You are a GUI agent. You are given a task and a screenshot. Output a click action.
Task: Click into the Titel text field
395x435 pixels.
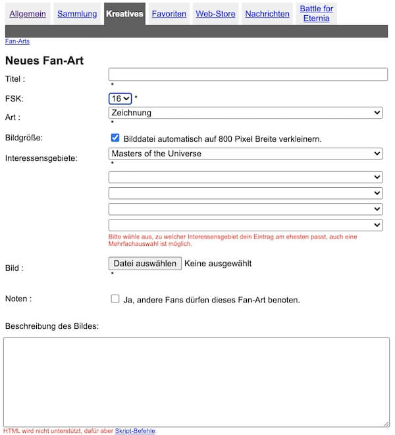point(248,74)
